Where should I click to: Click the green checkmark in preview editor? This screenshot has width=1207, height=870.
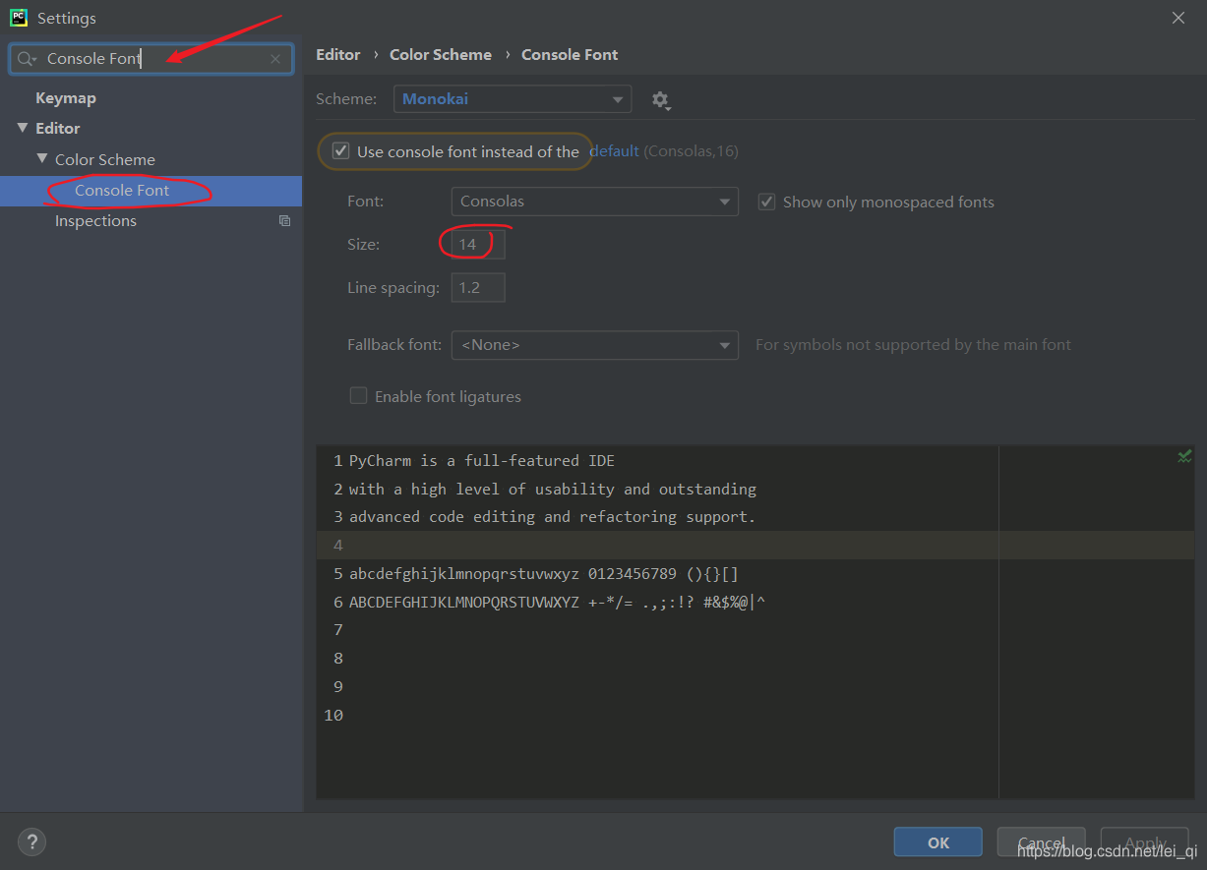[1184, 457]
